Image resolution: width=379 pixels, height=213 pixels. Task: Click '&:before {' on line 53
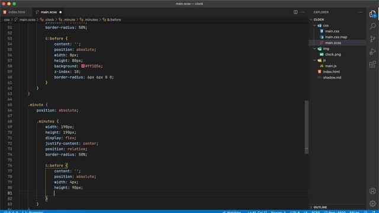point(57,38)
